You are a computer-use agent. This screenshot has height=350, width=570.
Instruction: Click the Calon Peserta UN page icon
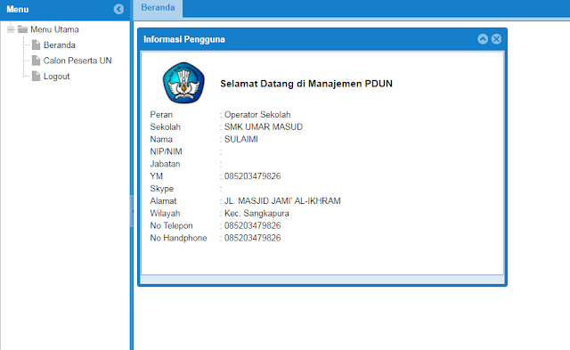(x=36, y=61)
